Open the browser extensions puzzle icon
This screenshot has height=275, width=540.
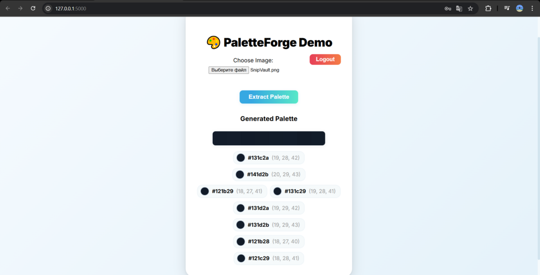[488, 9]
